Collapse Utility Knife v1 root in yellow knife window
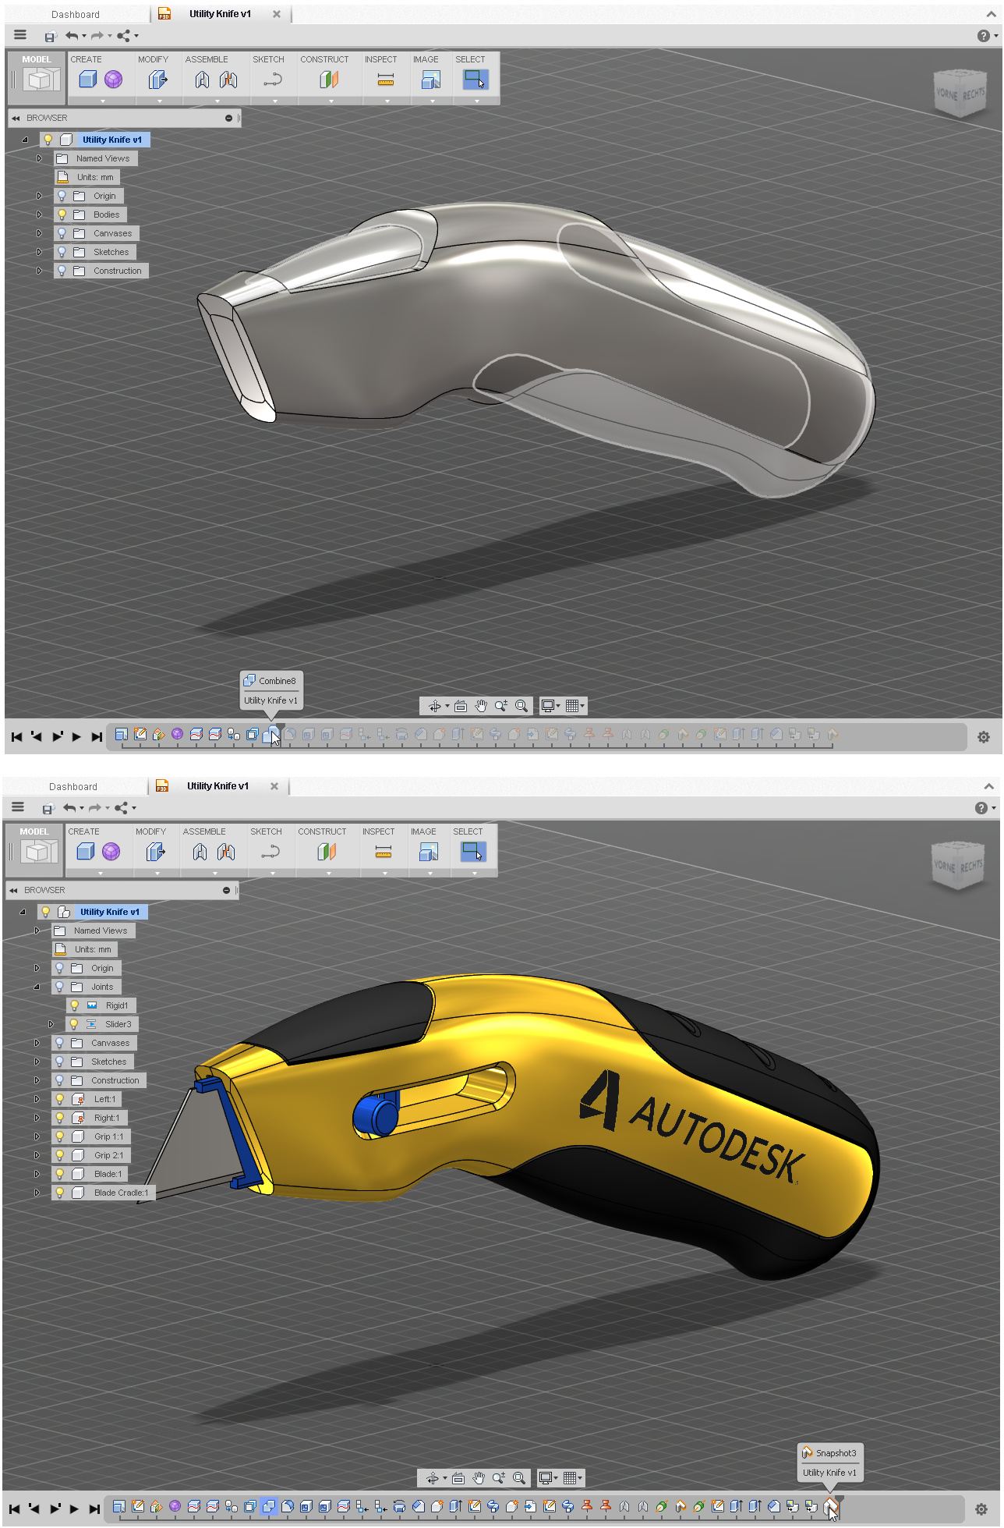 point(23,912)
